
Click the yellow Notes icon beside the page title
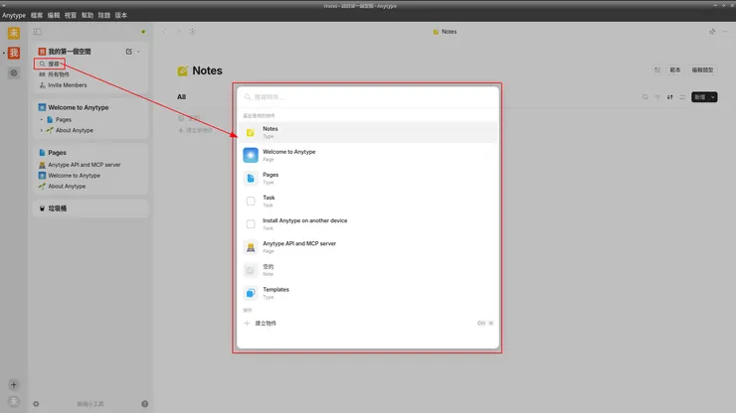click(x=183, y=70)
